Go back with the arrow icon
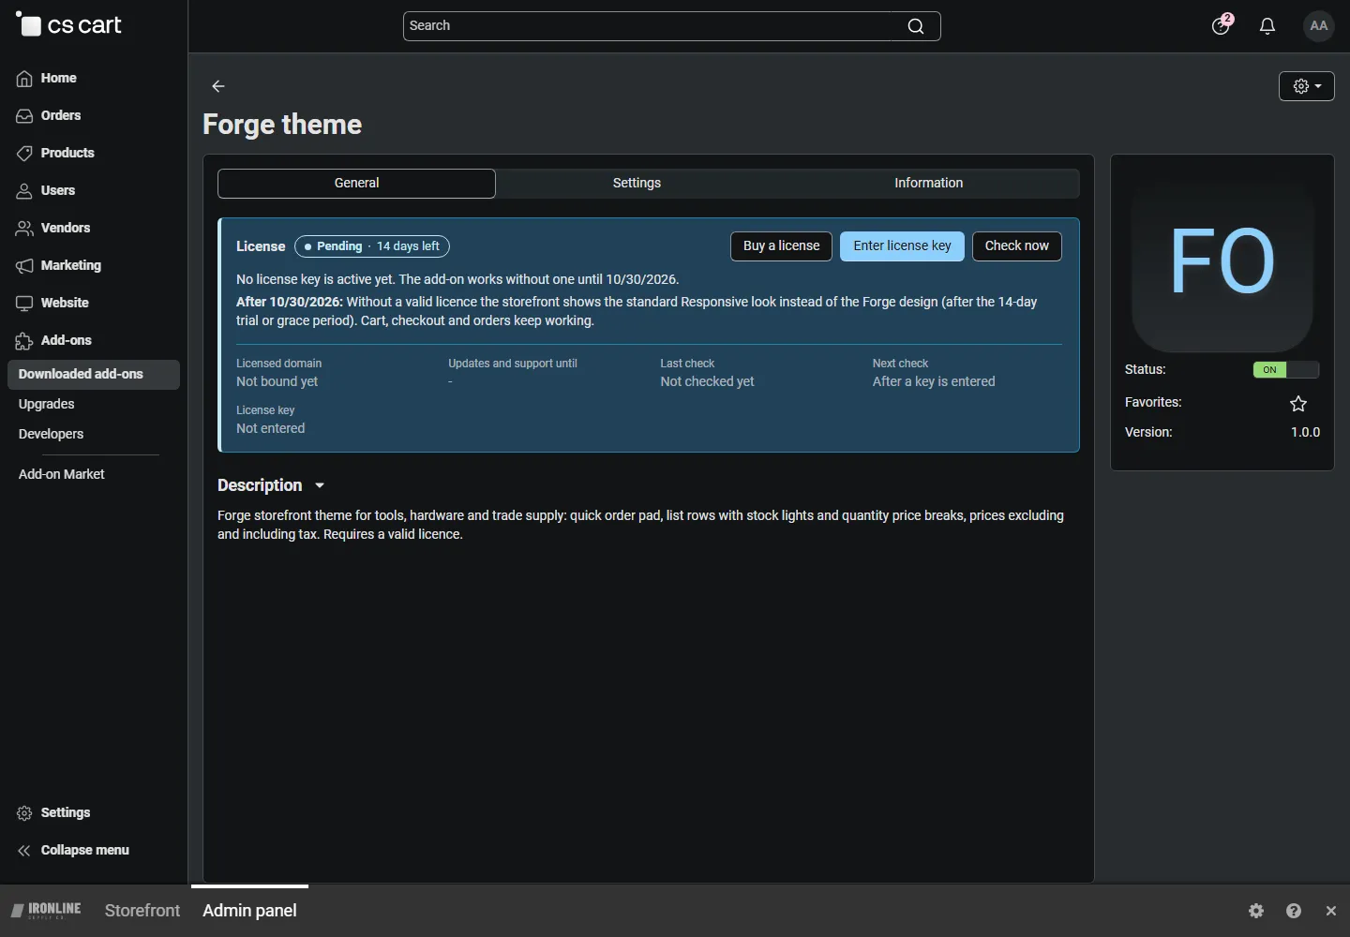This screenshot has width=1350, height=937. (x=218, y=86)
